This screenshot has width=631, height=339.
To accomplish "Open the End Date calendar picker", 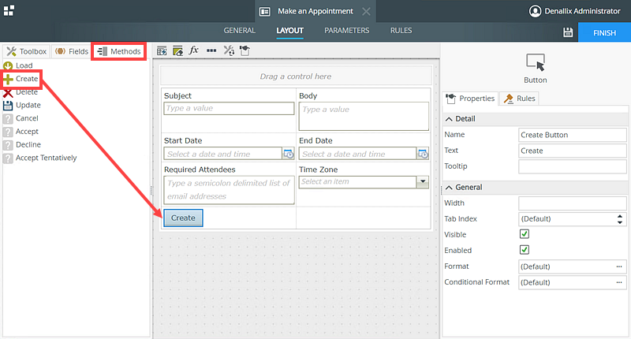I will (x=423, y=154).
